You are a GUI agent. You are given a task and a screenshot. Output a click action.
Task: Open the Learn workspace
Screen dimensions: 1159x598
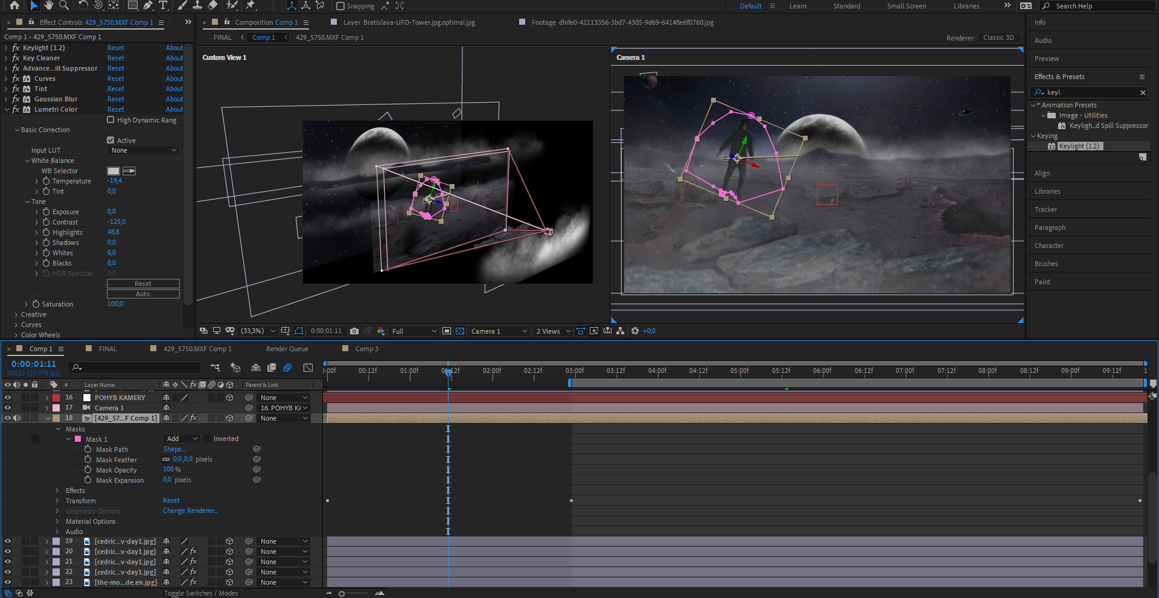point(797,6)
